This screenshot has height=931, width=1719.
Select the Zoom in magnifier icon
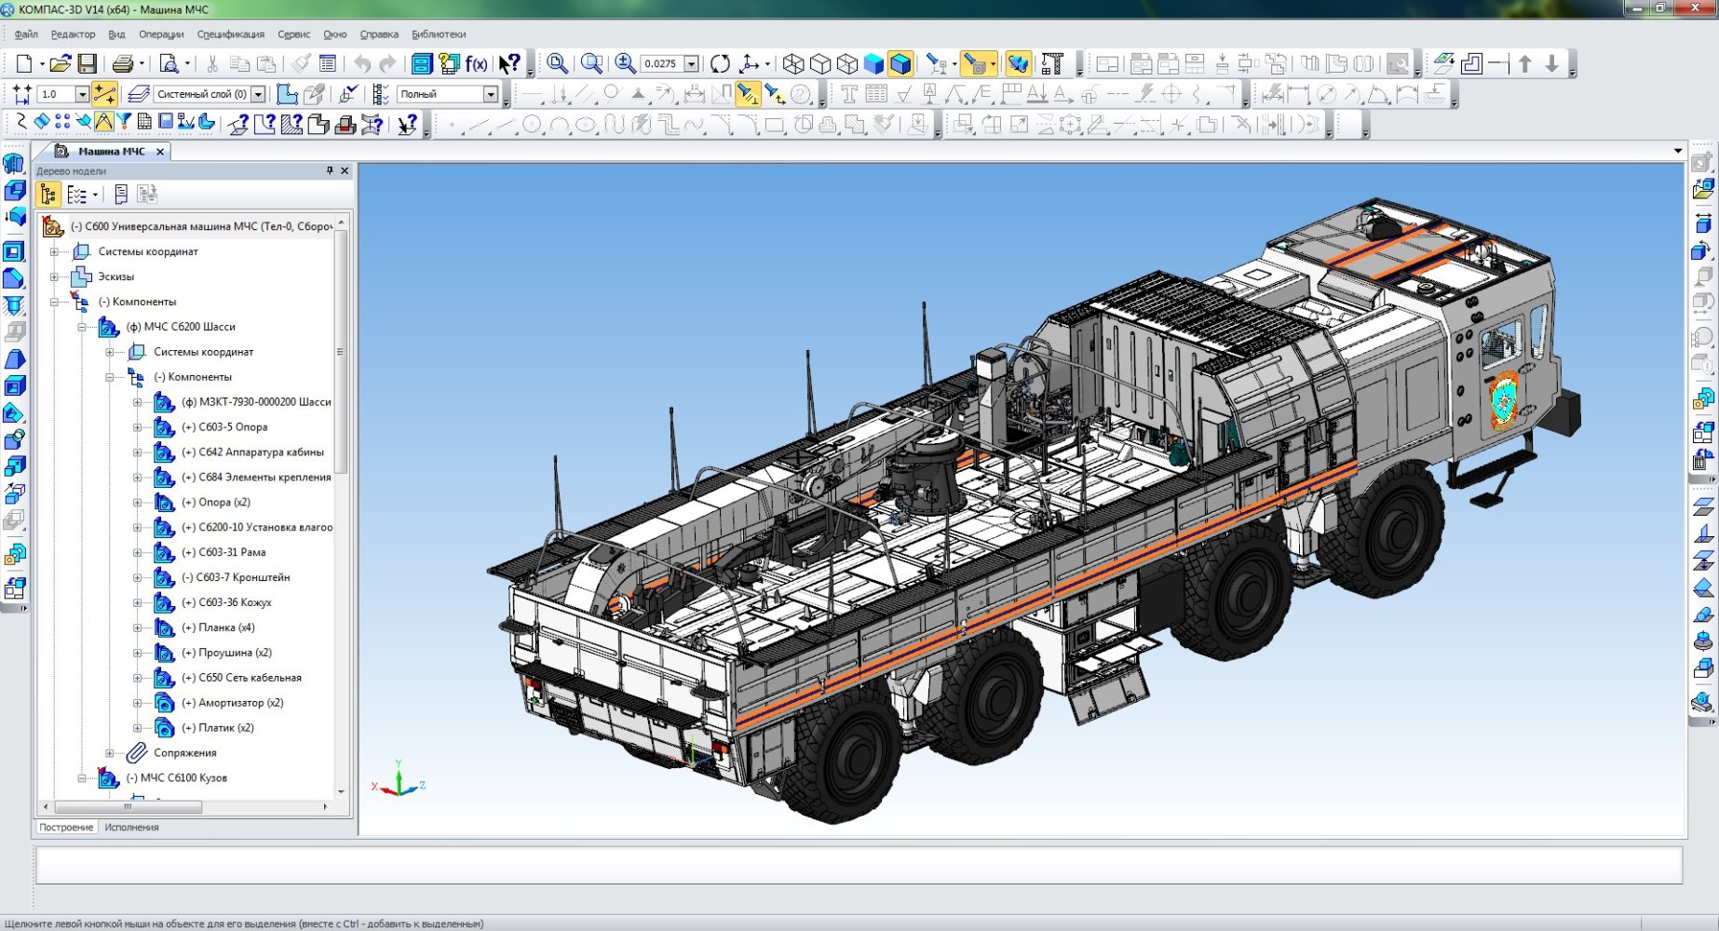pos(625,63)
